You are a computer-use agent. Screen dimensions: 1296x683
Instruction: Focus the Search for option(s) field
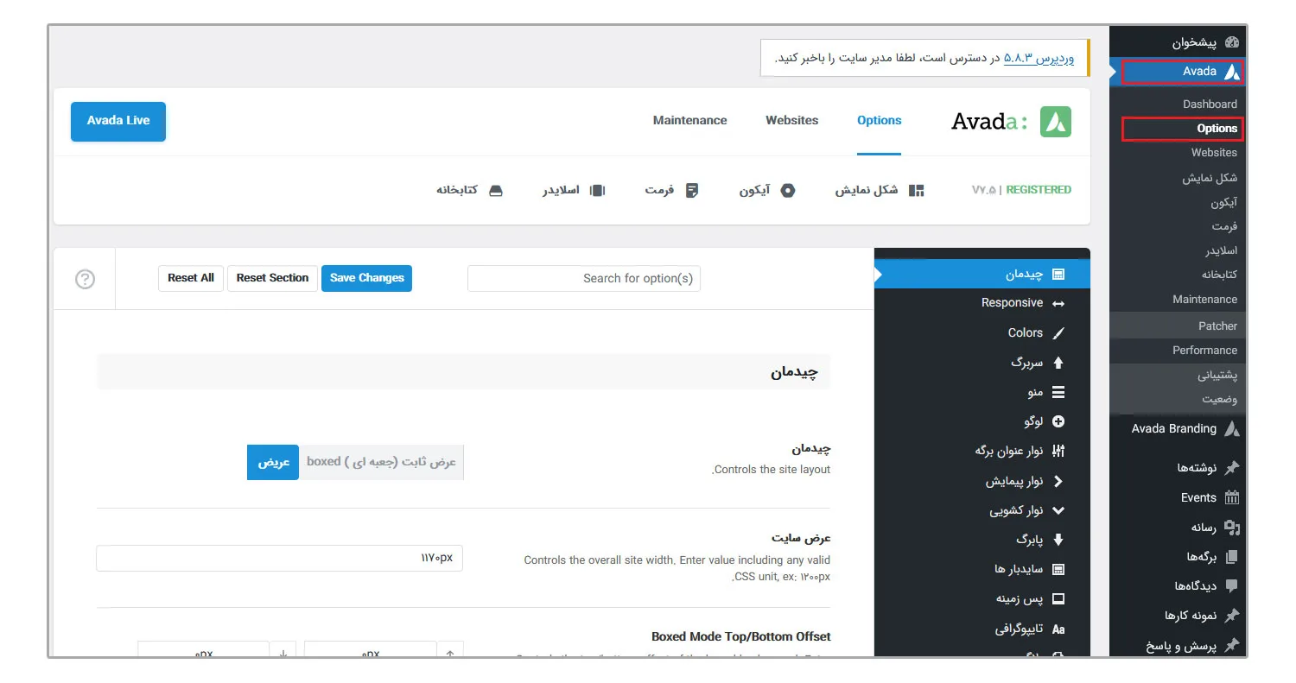click(x=584, y=278)
